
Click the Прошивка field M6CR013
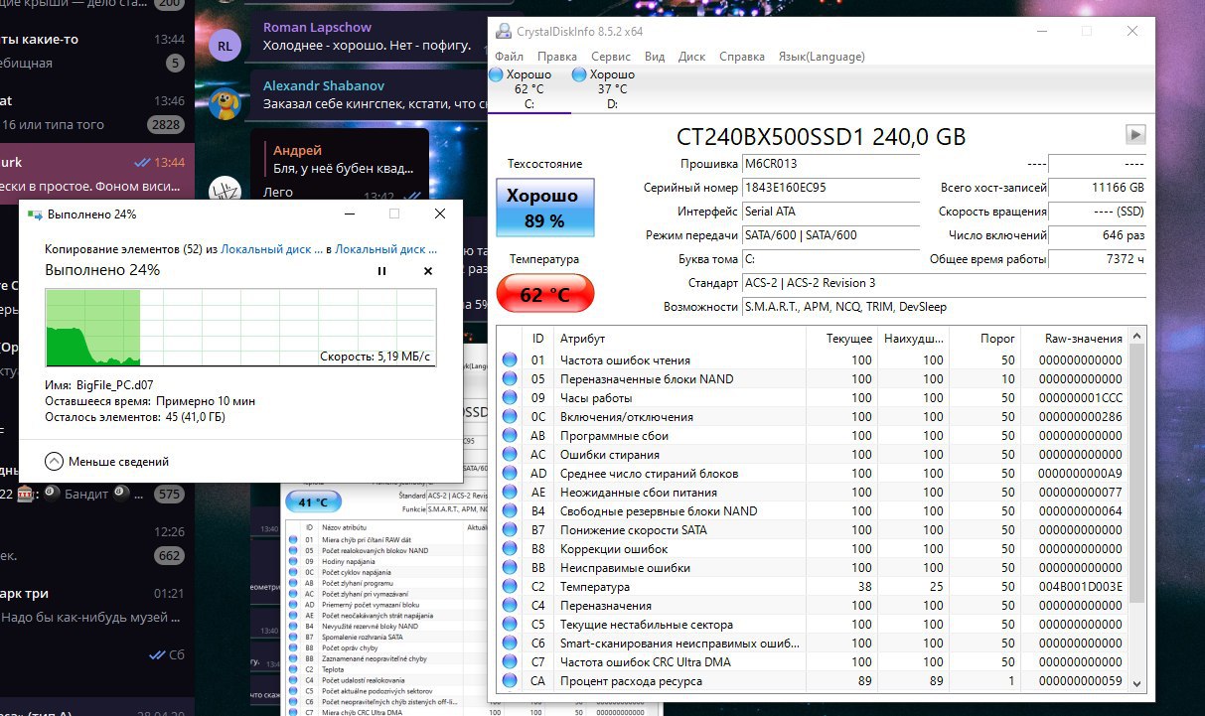pos(830,164)
